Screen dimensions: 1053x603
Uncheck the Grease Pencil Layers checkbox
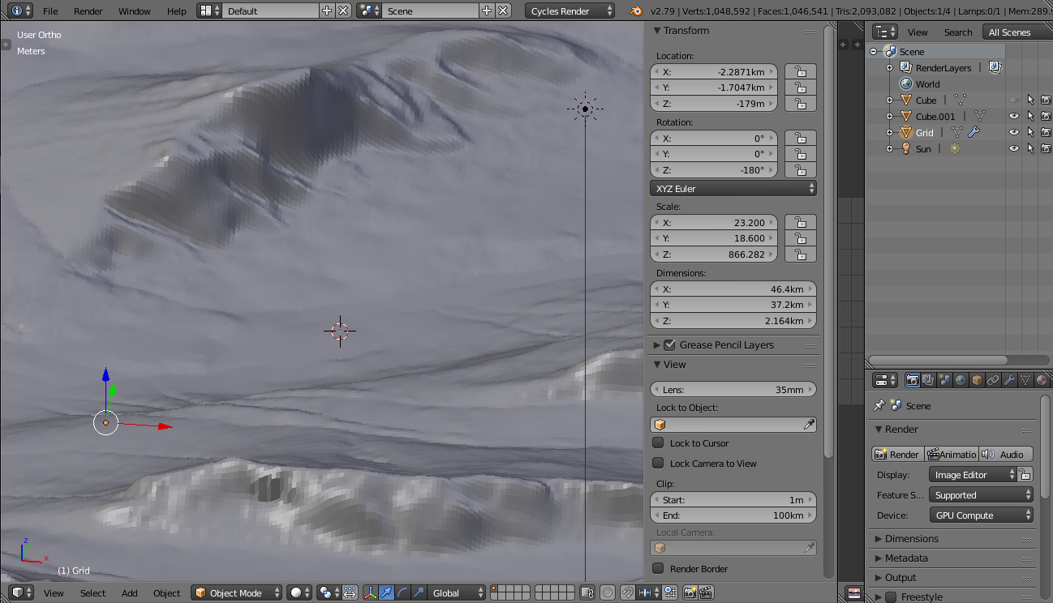(x=670, y=344)
